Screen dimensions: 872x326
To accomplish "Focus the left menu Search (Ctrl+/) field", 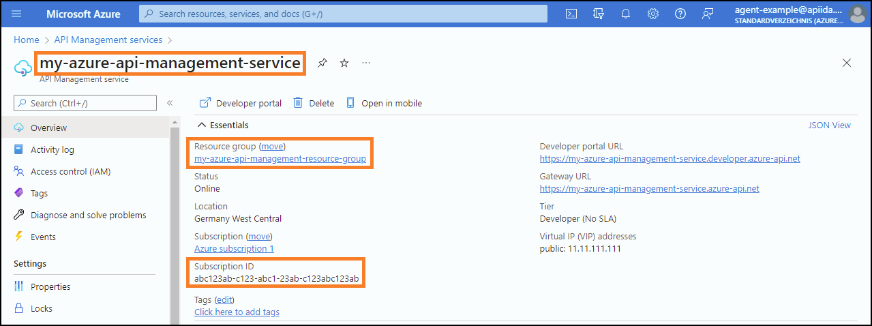I will tap(85, 103).
